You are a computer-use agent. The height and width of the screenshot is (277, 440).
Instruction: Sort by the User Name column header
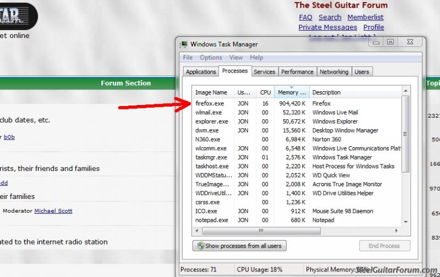(245, 92)
